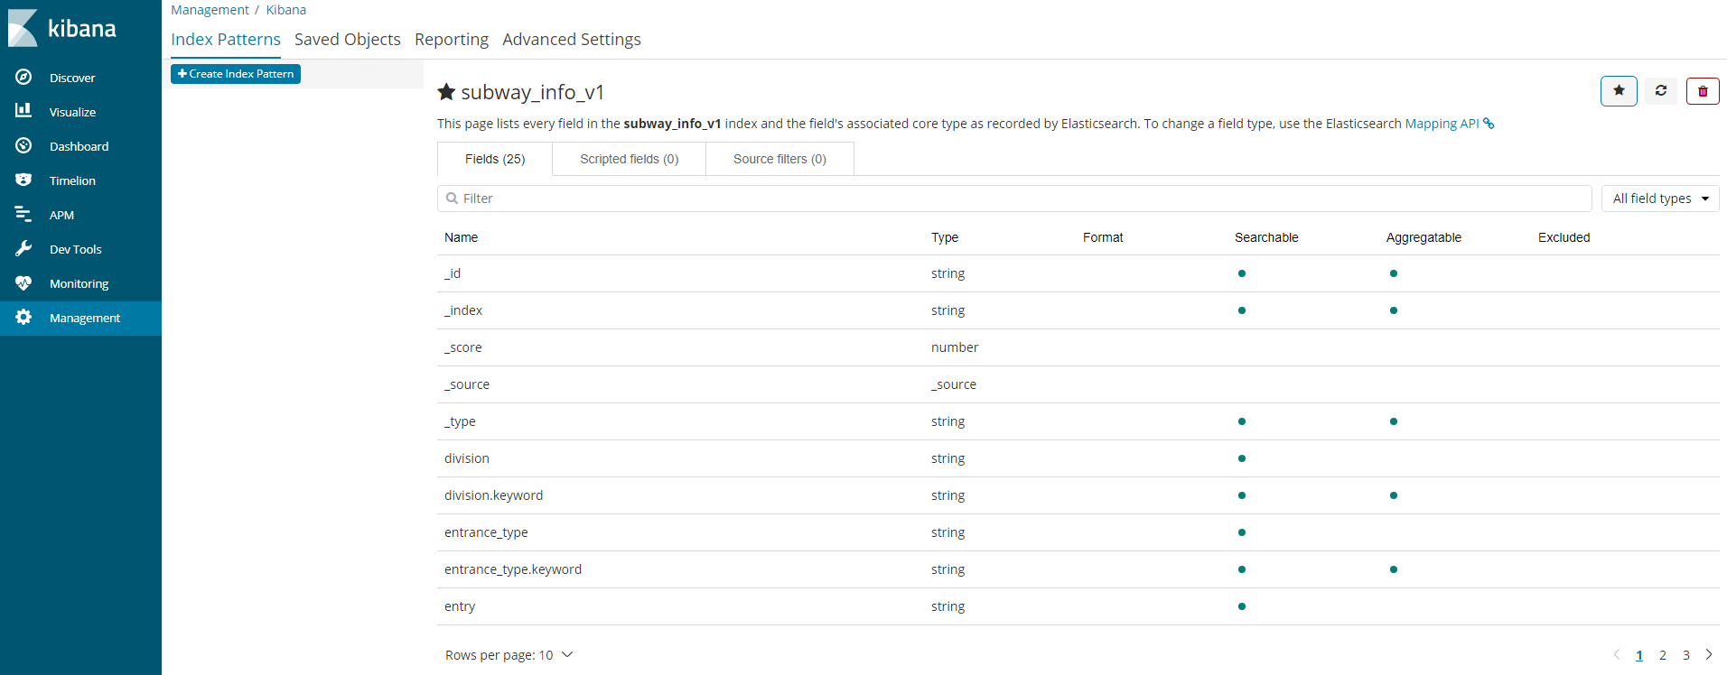Refresh the field list with reload icon
Viewport: 1727px width, 675px height.
pos(1660,90)
